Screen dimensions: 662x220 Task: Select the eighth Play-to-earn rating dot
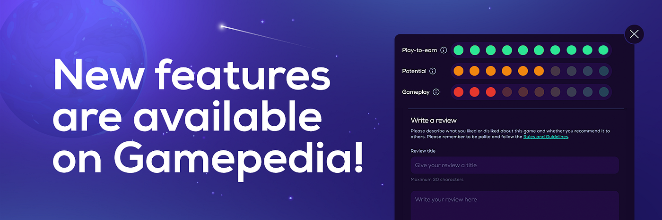[x=571, y=50]
